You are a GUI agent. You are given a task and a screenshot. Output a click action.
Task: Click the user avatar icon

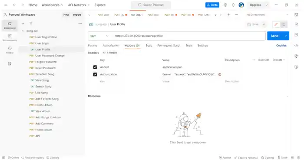click(x=241, y=5)
